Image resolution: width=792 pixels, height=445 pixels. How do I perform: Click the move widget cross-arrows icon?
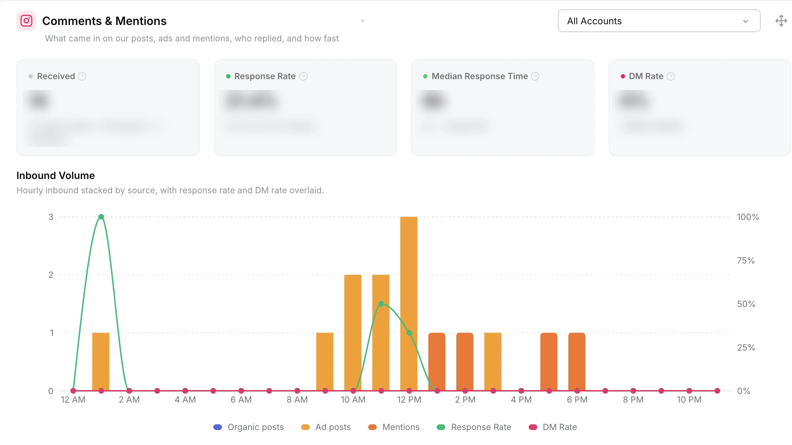click(781, 21)
